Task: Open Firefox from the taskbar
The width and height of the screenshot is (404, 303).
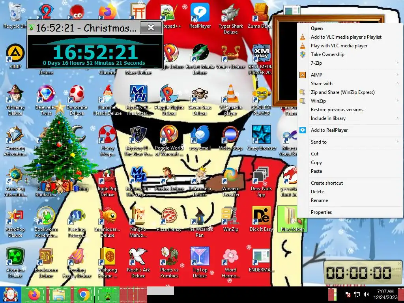Action: coord(35,295)
